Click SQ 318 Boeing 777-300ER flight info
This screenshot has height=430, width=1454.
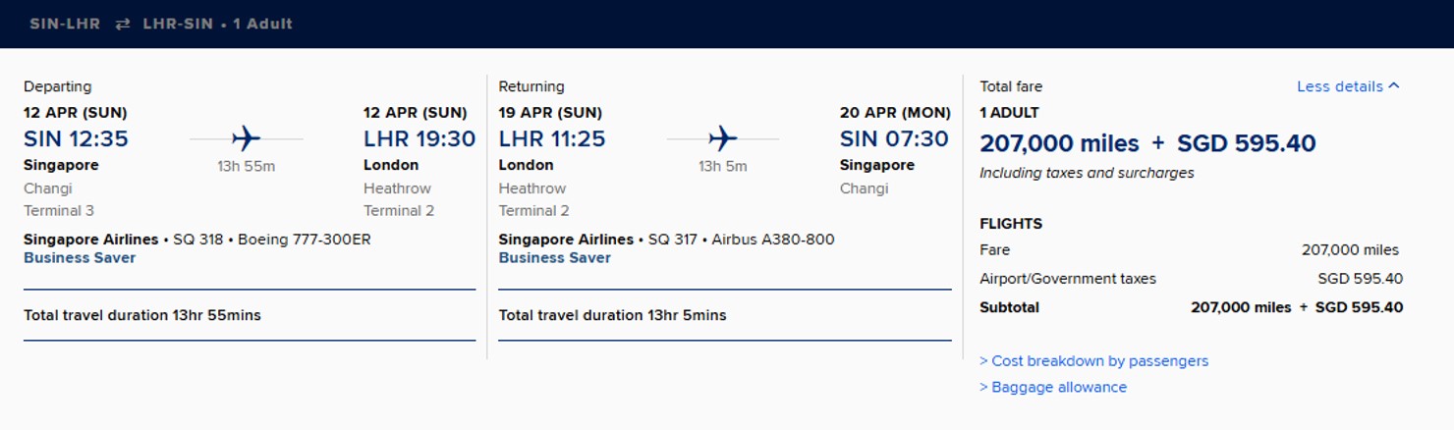pos(272,240)
